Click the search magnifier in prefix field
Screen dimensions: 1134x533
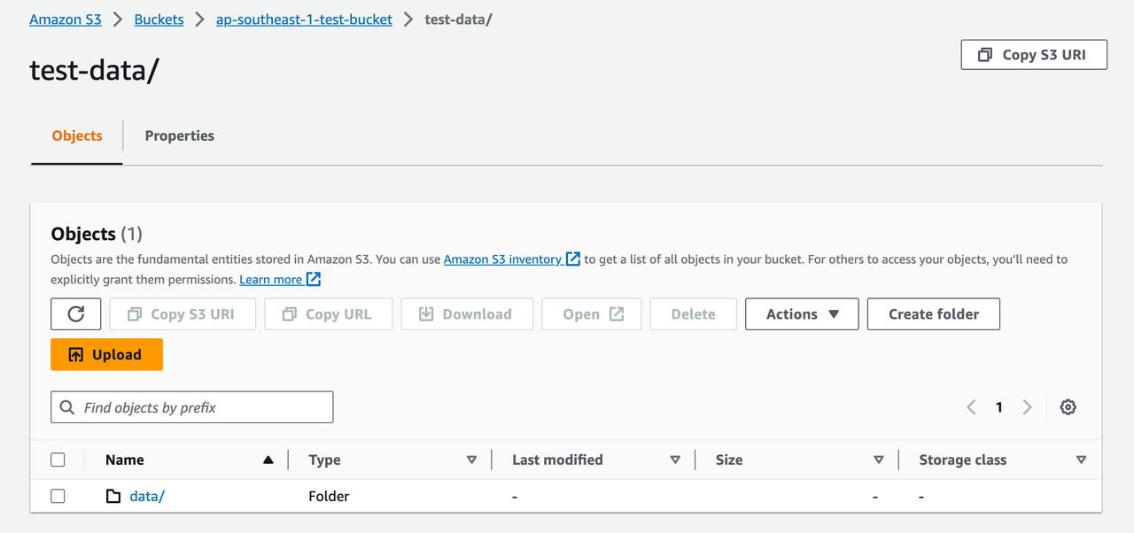[67, 406]
